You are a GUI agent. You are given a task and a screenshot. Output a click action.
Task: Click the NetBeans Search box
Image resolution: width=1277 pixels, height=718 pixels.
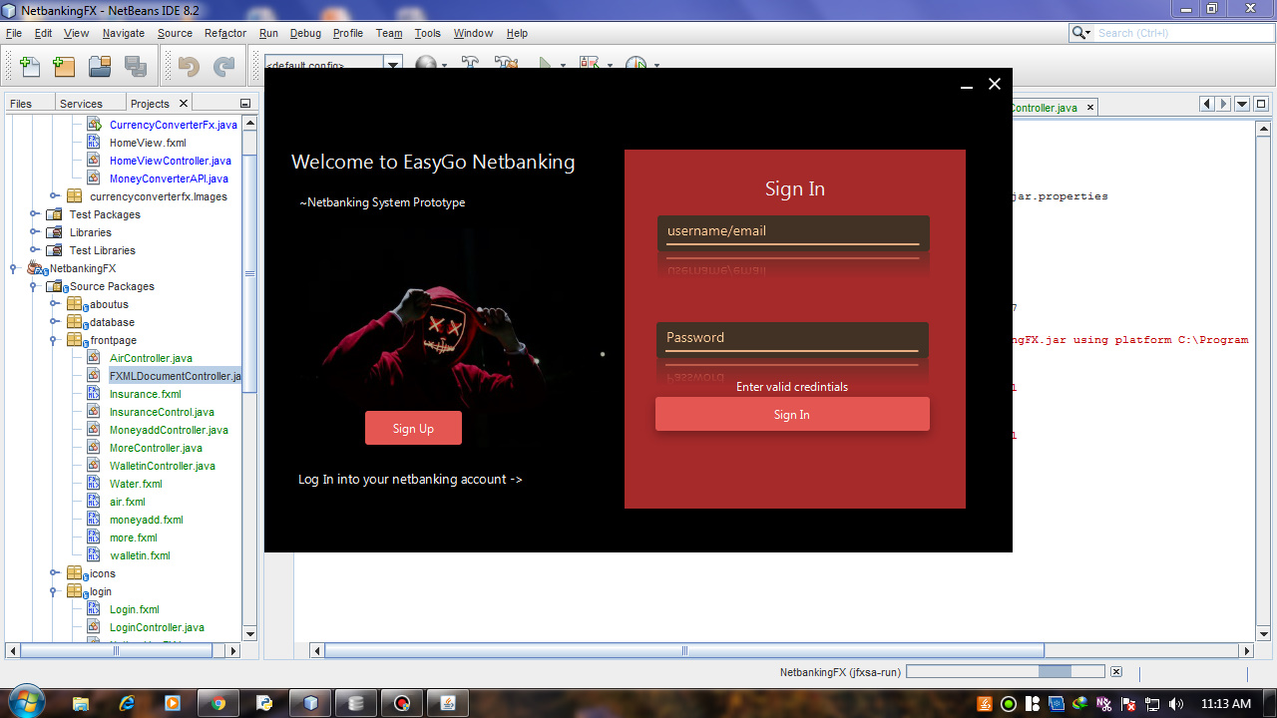coord(1182,33)
